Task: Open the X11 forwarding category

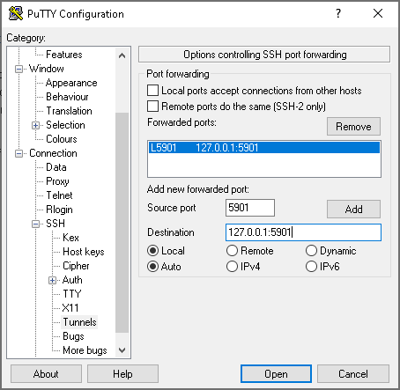Action: (x=70, y=308)
